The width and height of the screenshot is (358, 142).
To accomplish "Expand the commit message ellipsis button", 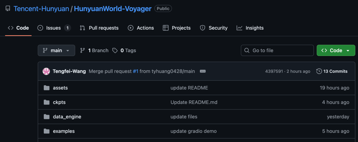I will point(203,71).
